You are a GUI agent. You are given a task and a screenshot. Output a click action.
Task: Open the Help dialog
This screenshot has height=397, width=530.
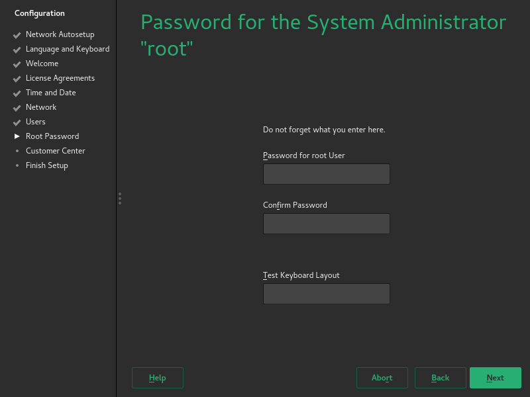pyautogui.click(x=157, y=377)
